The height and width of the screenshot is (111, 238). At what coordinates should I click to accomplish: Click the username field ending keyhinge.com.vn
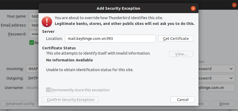coord(217,88)
